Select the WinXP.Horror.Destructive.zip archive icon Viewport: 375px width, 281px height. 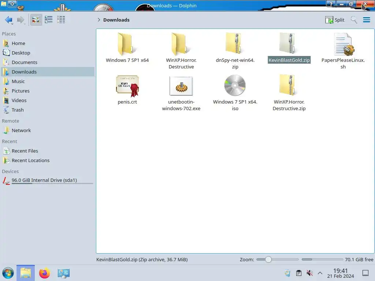click(x=289, y=85)
